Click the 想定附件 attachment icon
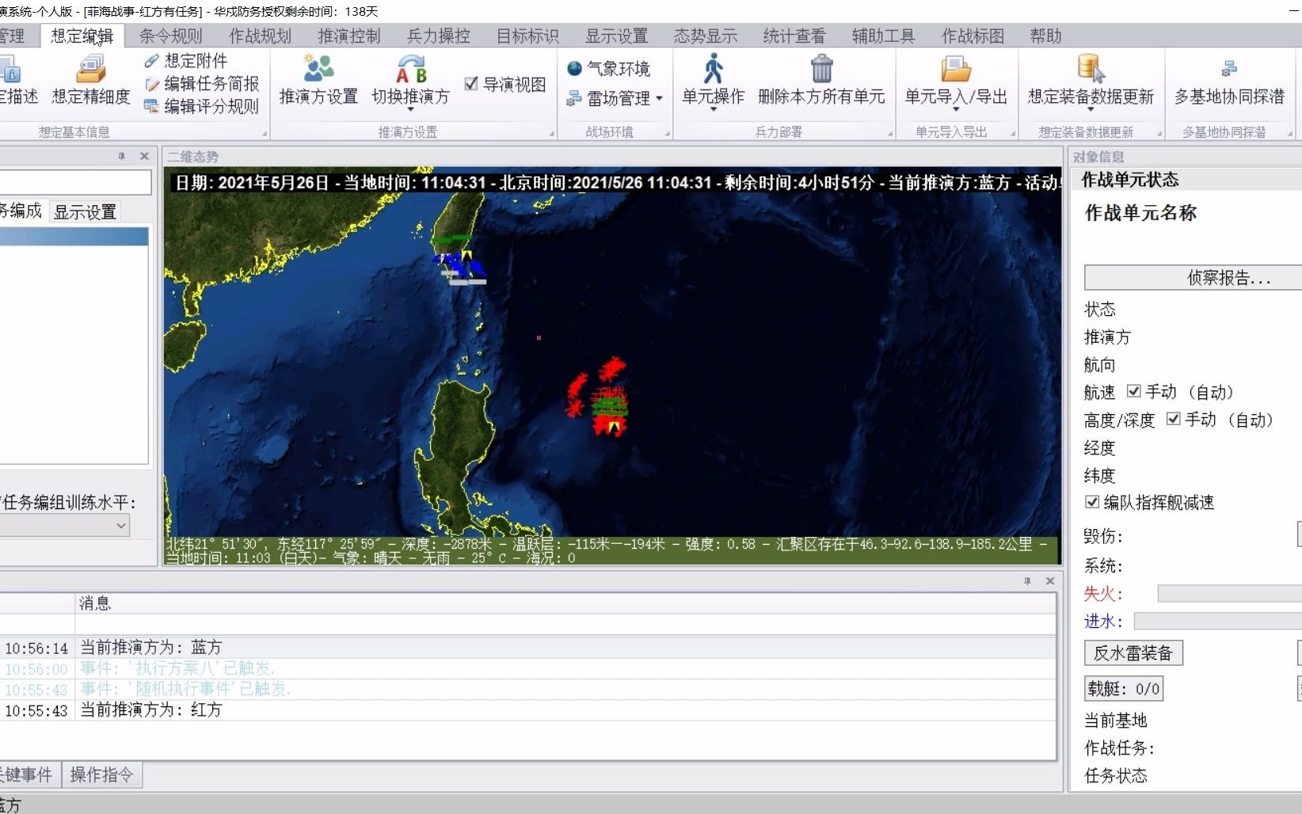The height and width of the screenshot is (814, 1302). click(x=152, y=61)
